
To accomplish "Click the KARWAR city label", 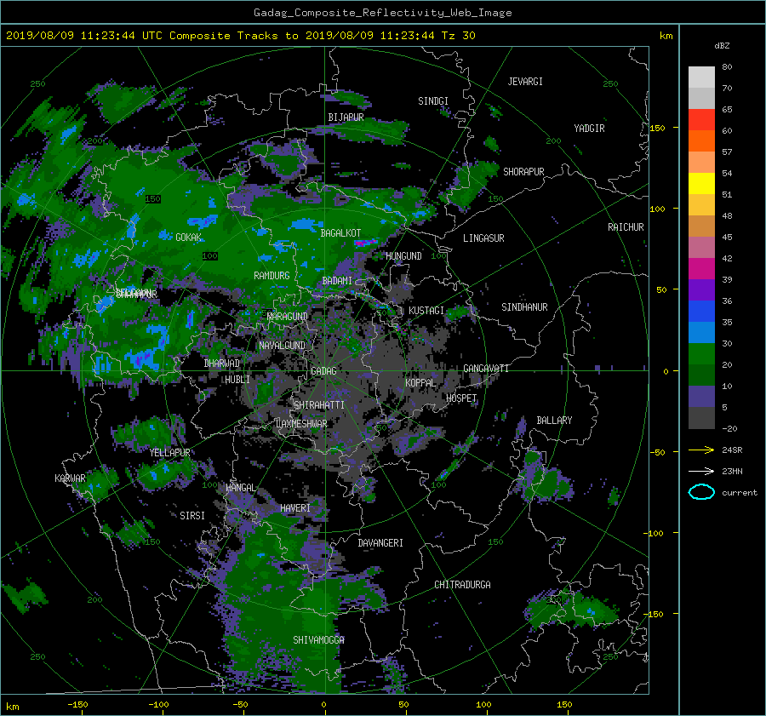I will [x=70, y=478].
